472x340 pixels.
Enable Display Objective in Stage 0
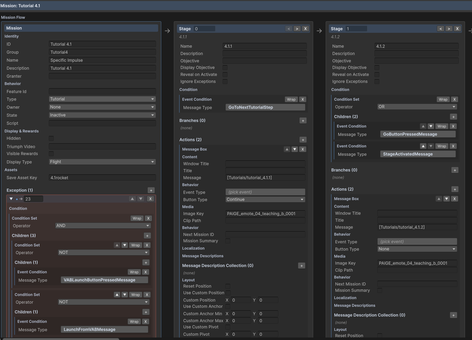225,68
